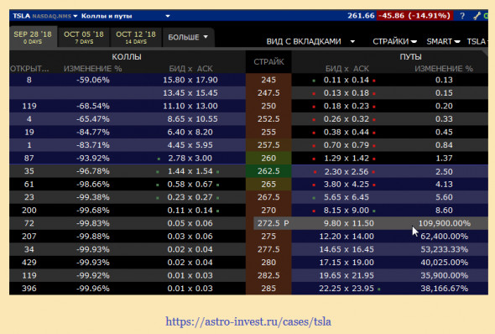Open the БОЛЬШЕ expirations dropdown
This screenshot has width=495, height=334.
pos(188,37)
